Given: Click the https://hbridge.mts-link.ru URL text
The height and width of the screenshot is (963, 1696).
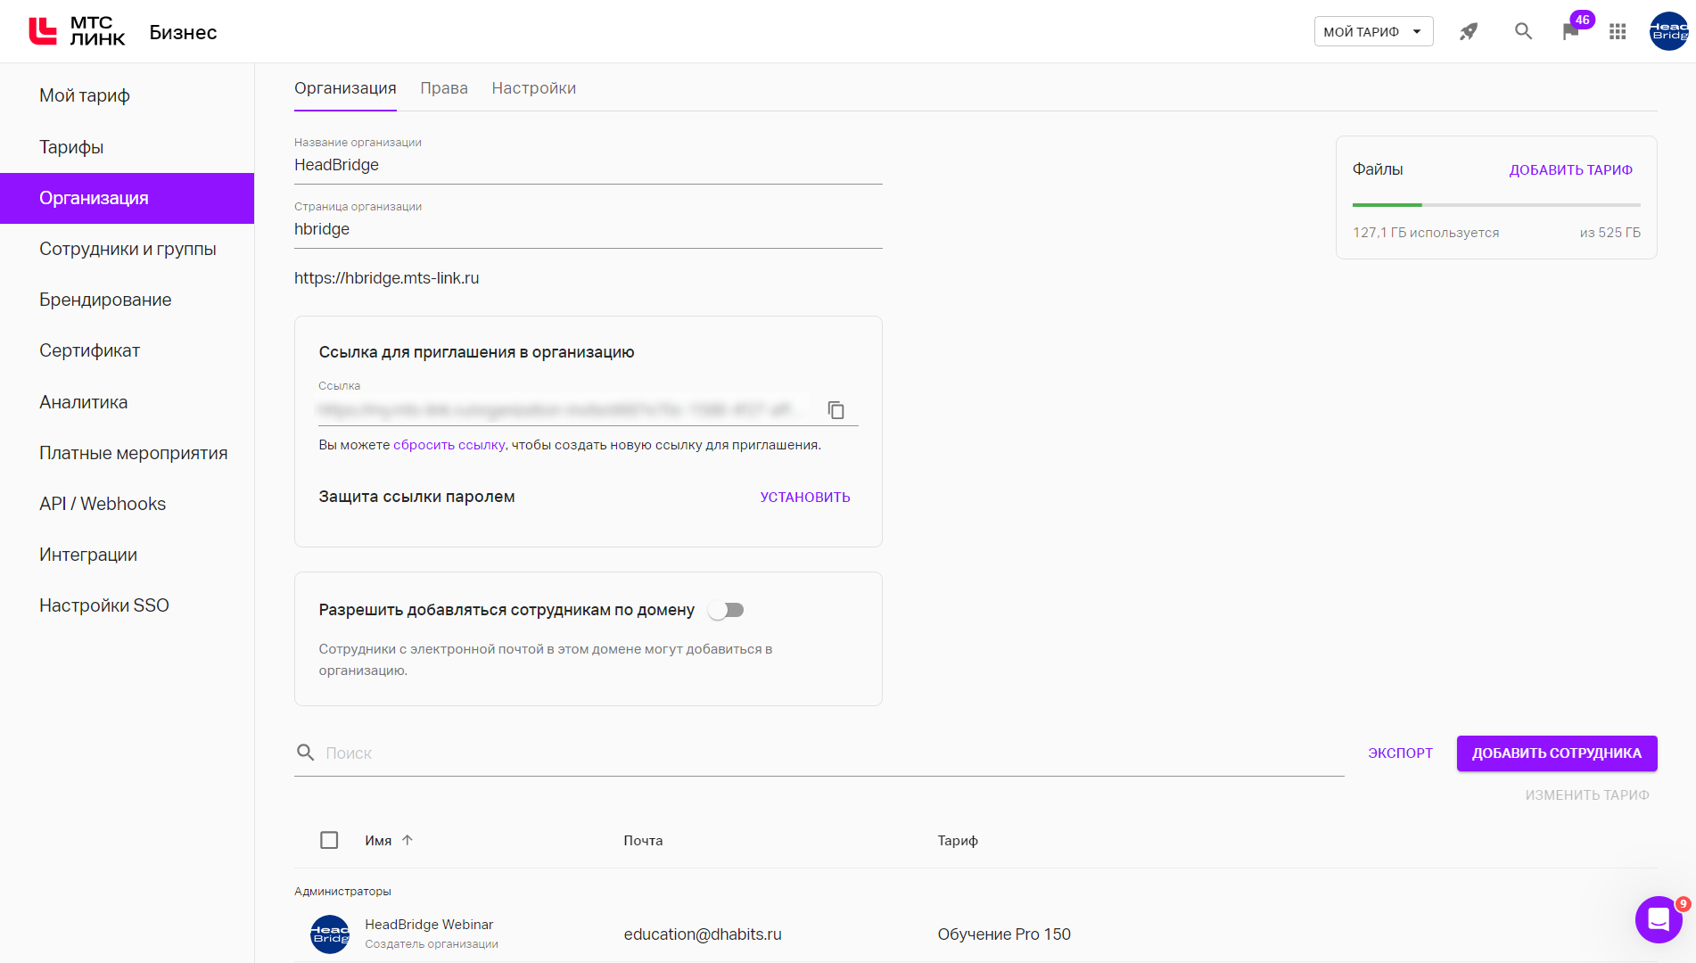Looking at the screenshot, I should pos(387,278).
